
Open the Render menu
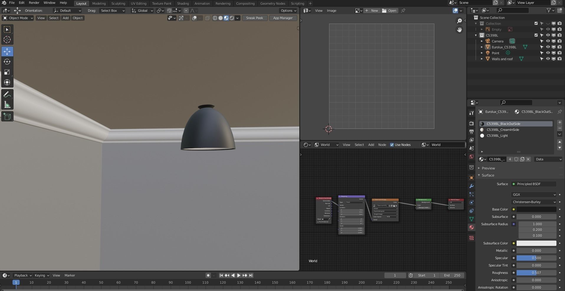tap(34, 3)
